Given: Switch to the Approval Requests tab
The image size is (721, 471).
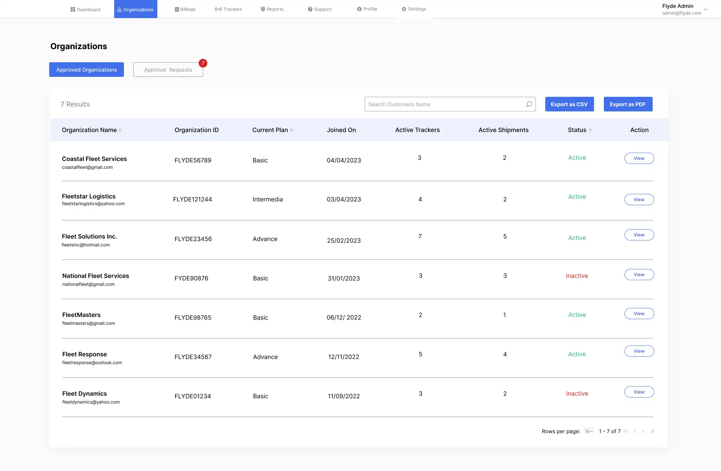Looking at the screenshot, I should coord(168,70).
